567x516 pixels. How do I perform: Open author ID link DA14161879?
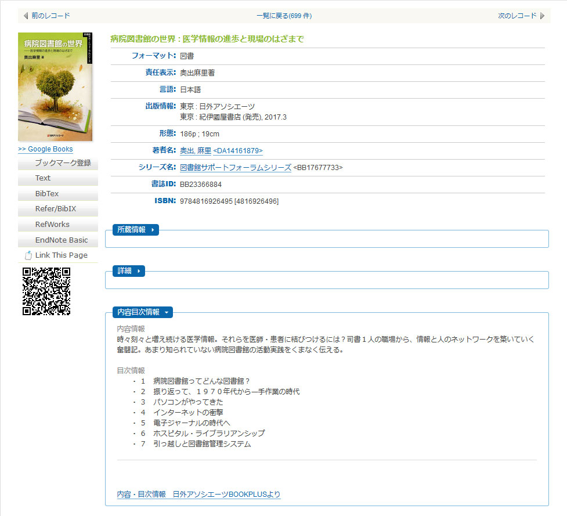(238, 151)
